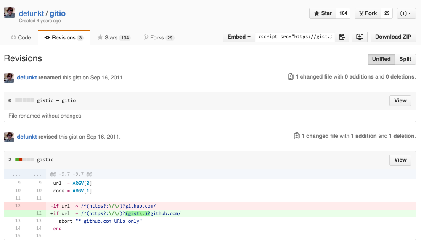421x247 pixels.
Task: Select the embed script URL input field
Action: pyautogui.click(x=294, y=37)
